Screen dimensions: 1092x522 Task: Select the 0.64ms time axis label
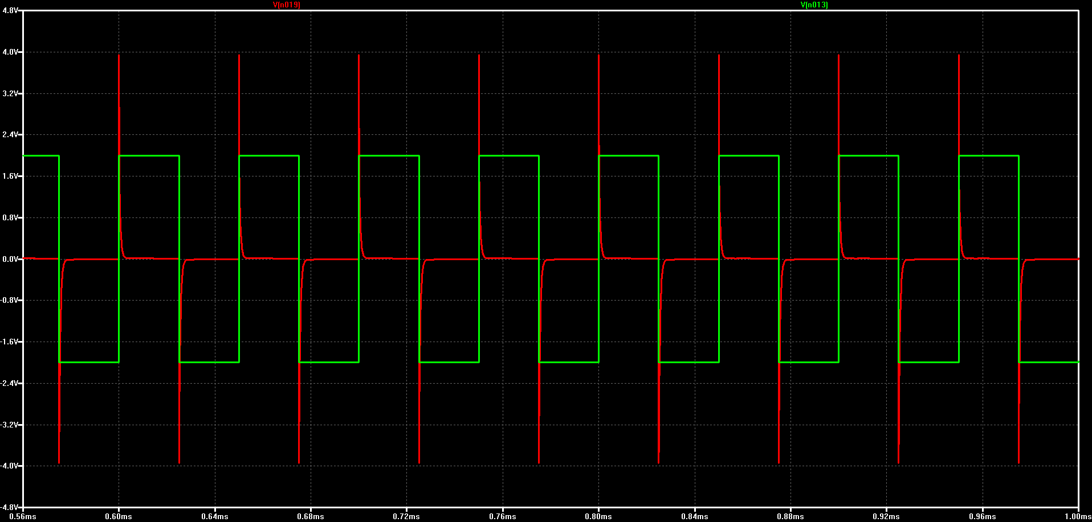[215, 516]
